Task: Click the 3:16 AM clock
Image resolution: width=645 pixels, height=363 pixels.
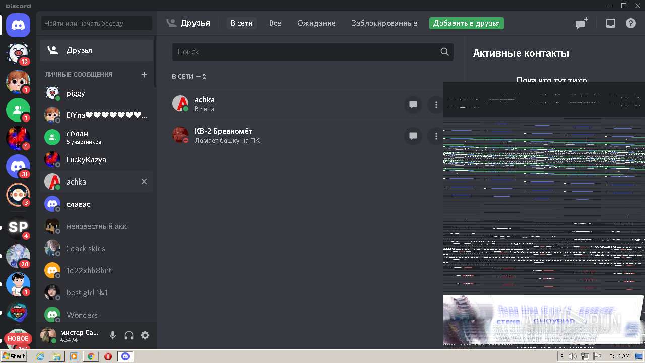Action: tap(619, 356)
